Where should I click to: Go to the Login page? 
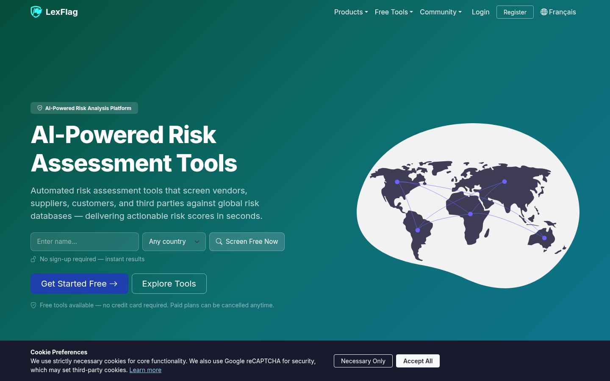480,12
